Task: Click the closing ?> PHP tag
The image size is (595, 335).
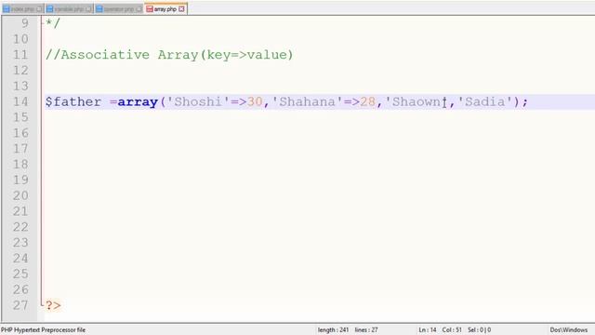Action: [x=53, y=305]
